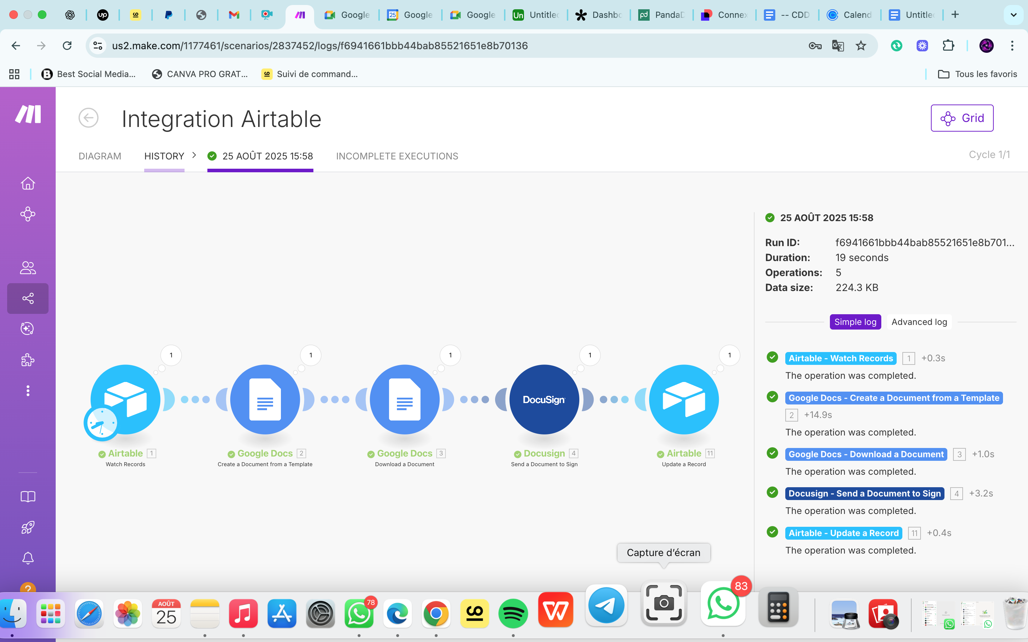Image resolution: width=1028 pixels, height=642 pixels.
Task: Expand the three-dots More menu in sidebar
Action: pyautogui.click(x=27, y=391)
